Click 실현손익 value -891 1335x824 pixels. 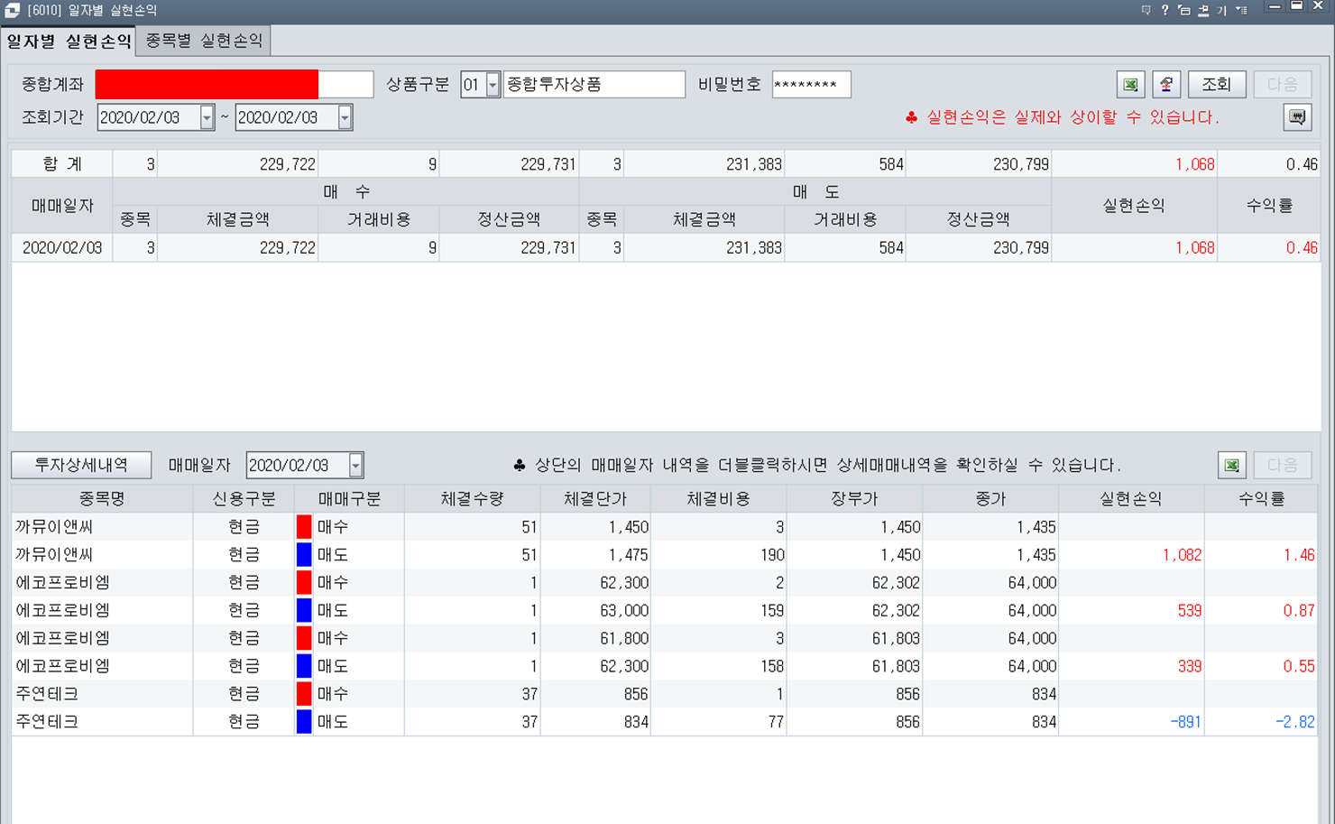(1185, 722)
